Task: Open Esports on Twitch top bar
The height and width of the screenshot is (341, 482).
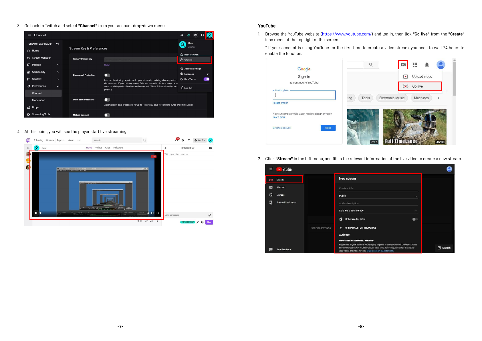Action: pyautogui.click(x=61, y=140)
